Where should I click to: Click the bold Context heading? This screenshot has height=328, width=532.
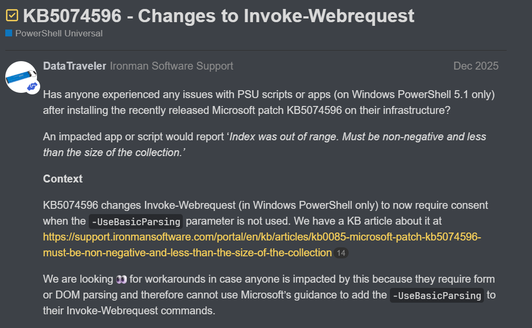point(63,179)
